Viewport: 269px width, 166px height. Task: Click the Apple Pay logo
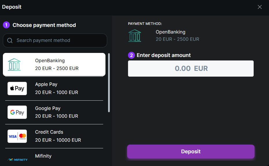17,88
